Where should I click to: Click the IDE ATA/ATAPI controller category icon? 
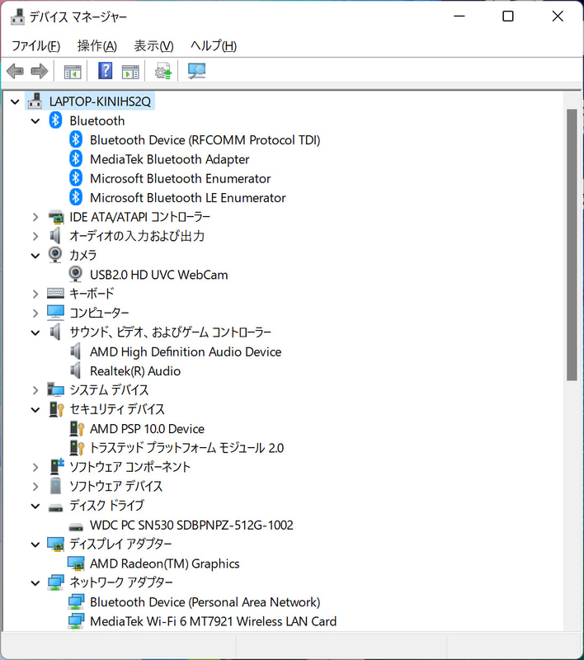55,217
